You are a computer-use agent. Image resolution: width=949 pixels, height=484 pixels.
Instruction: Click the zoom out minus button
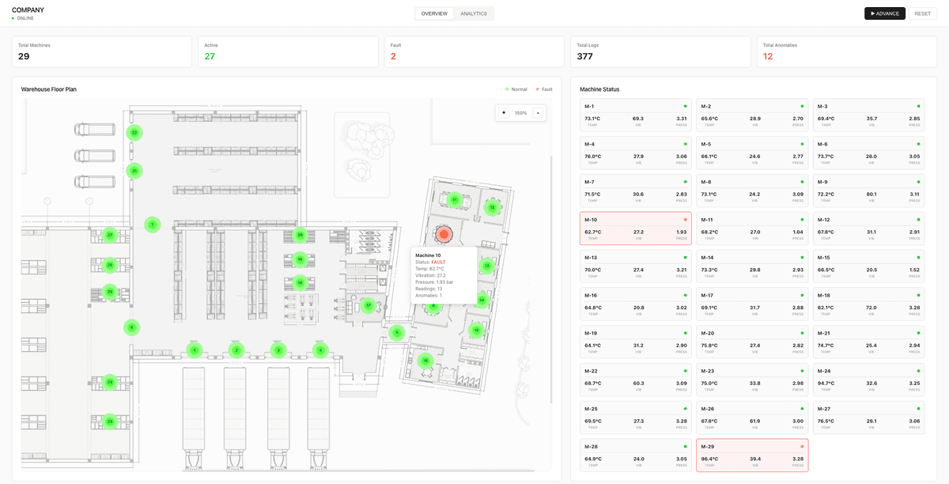click(x=539, y=113)
